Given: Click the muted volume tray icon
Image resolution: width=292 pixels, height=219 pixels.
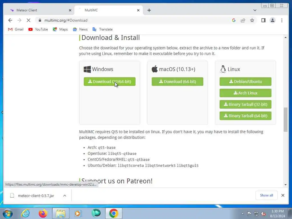Looking at the screenshot, I should pyautogui.click(x=263, y=214).
